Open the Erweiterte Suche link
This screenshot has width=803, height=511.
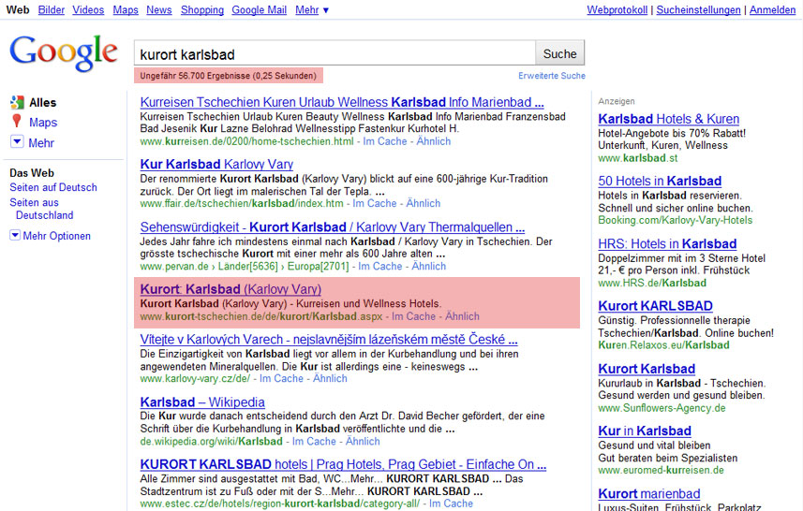point(552,76)
